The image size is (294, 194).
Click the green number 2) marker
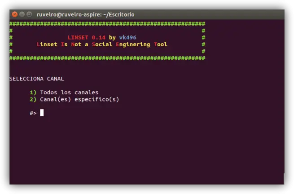point(33,99)
